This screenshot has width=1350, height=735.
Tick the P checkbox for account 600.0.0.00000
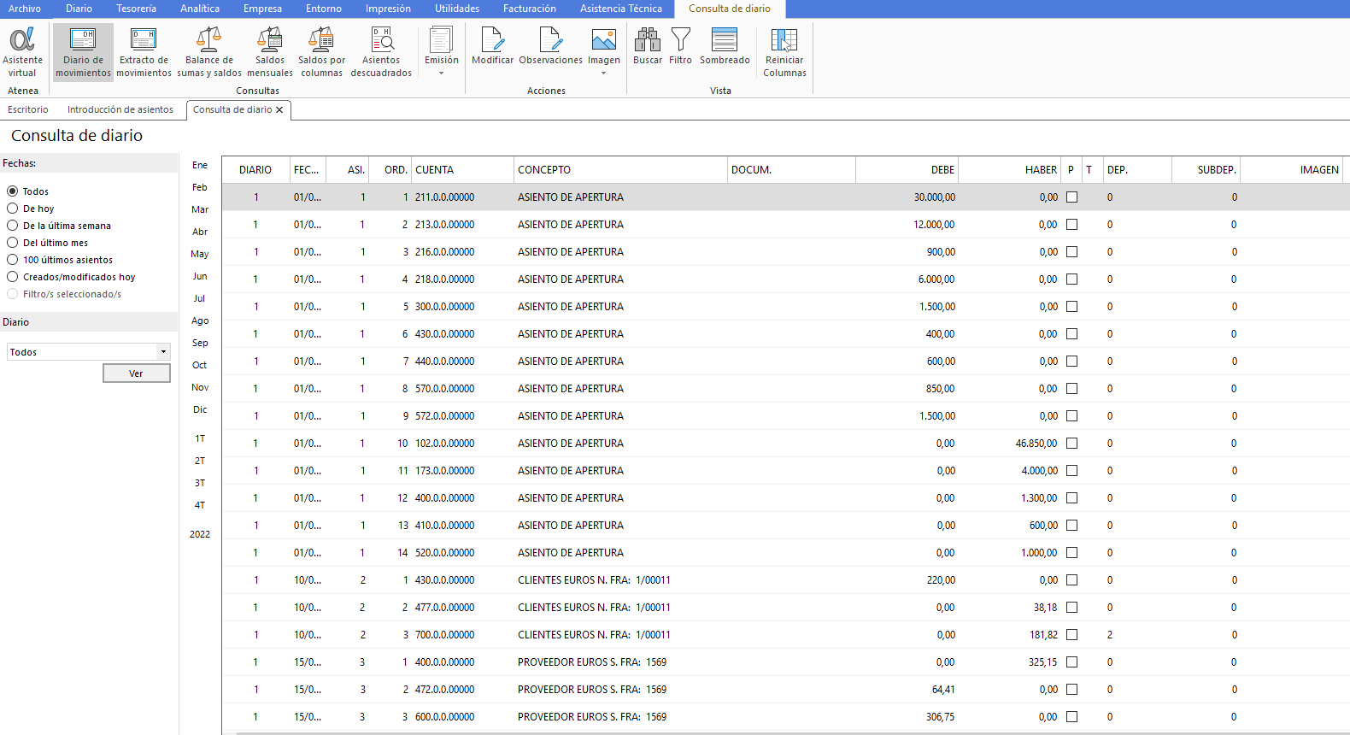point(1072,717)
